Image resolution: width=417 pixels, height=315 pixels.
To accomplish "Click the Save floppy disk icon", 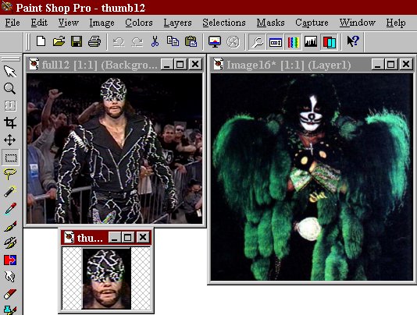I will pos(77,41).
